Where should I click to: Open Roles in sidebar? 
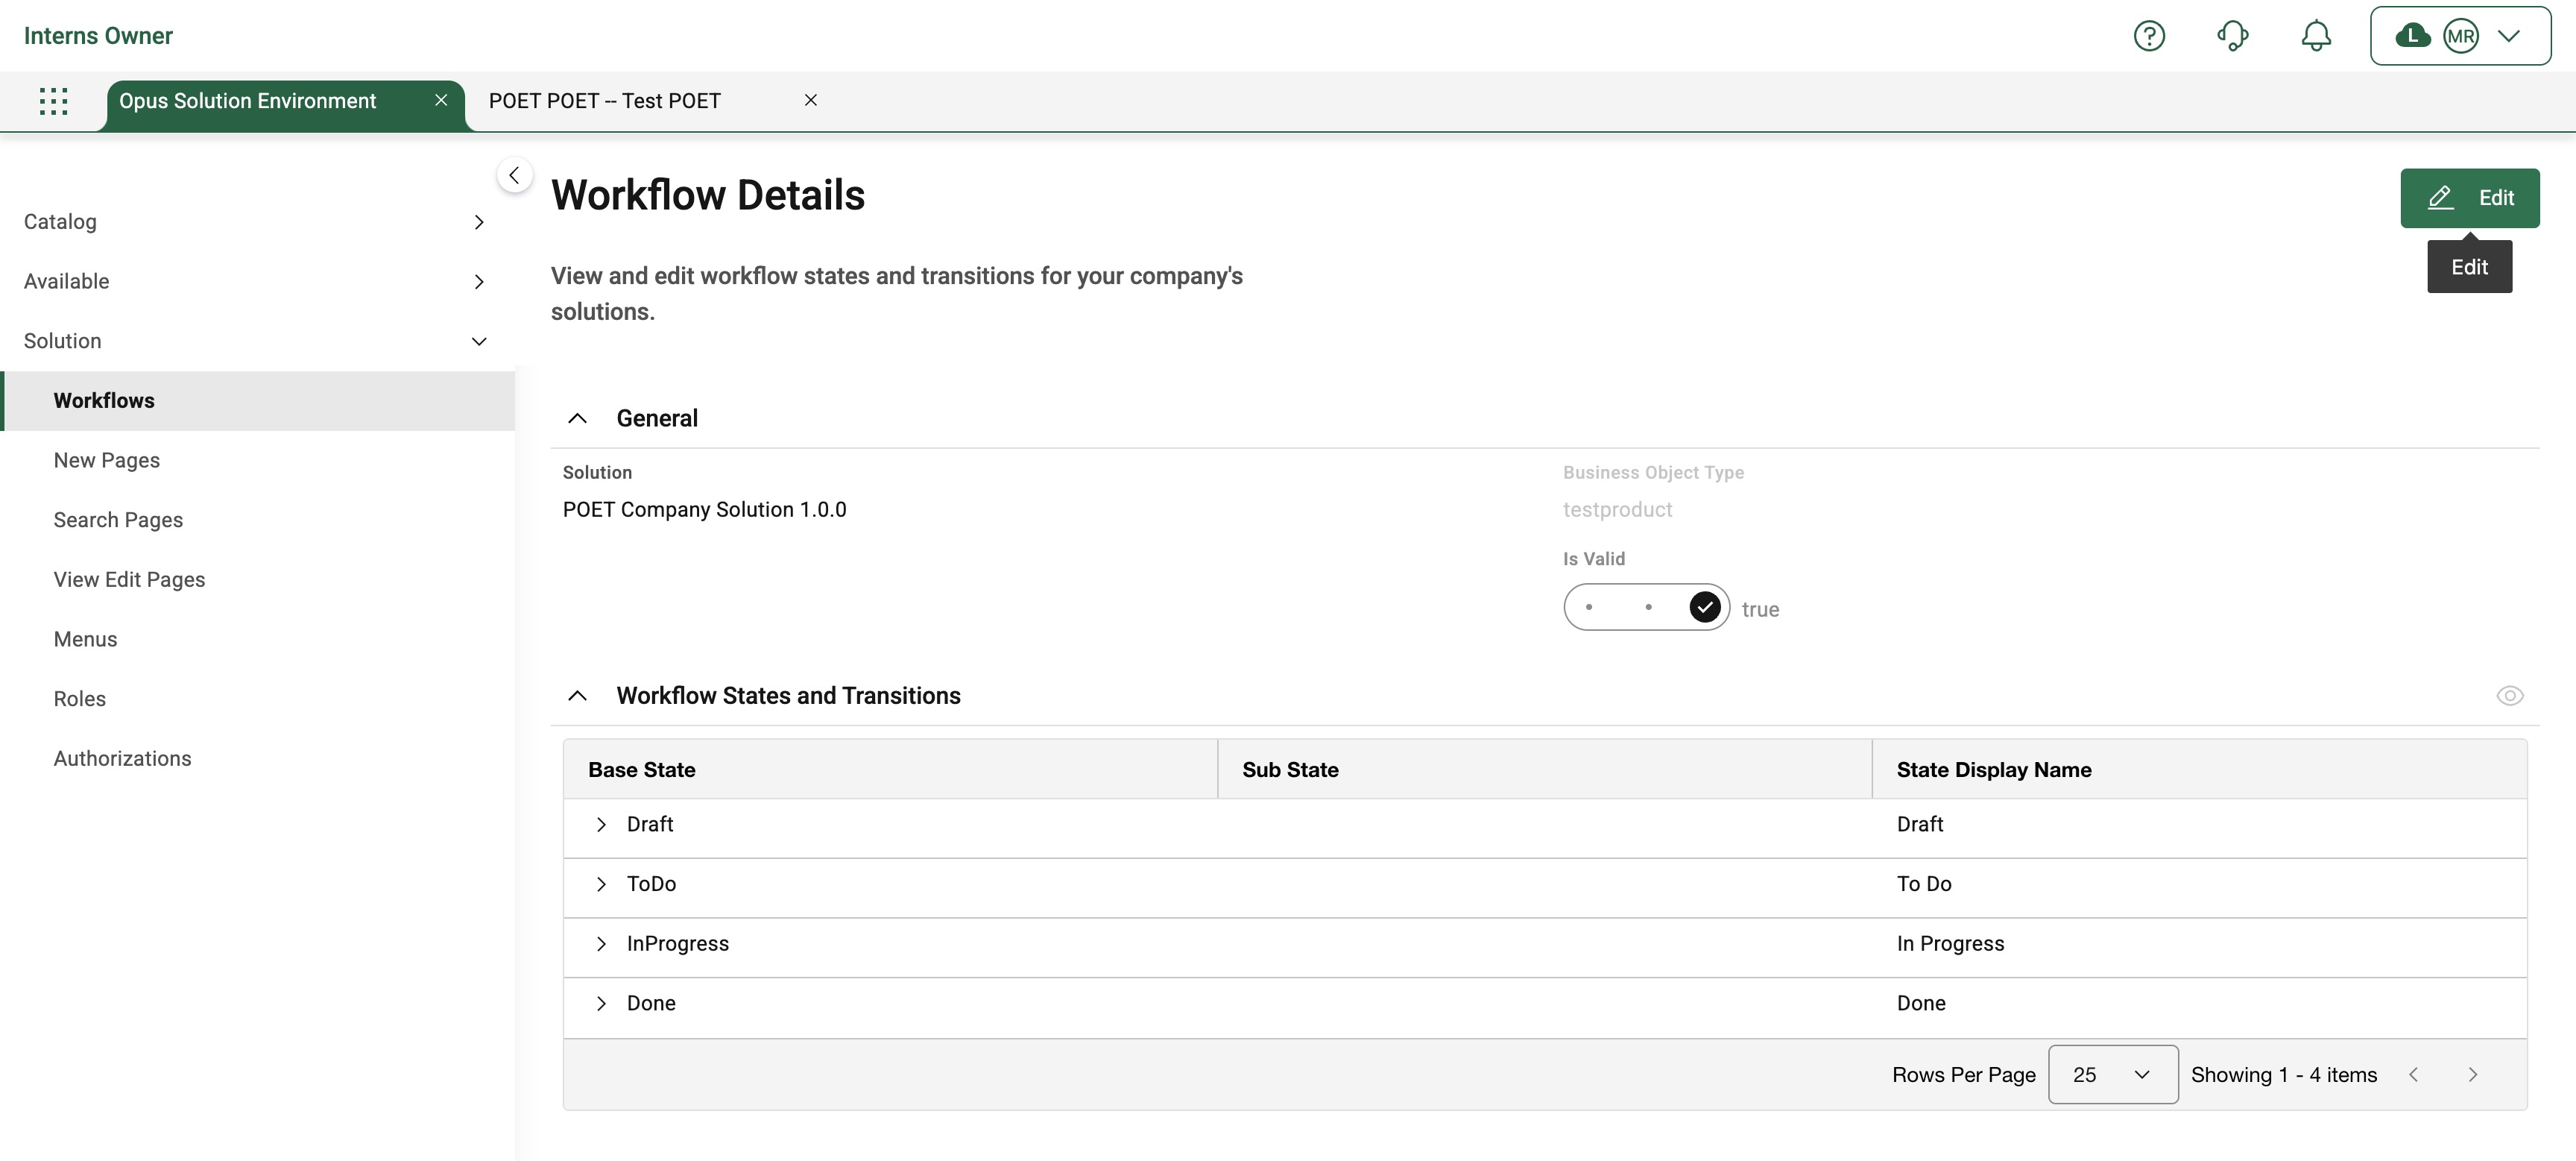point(259,699)
